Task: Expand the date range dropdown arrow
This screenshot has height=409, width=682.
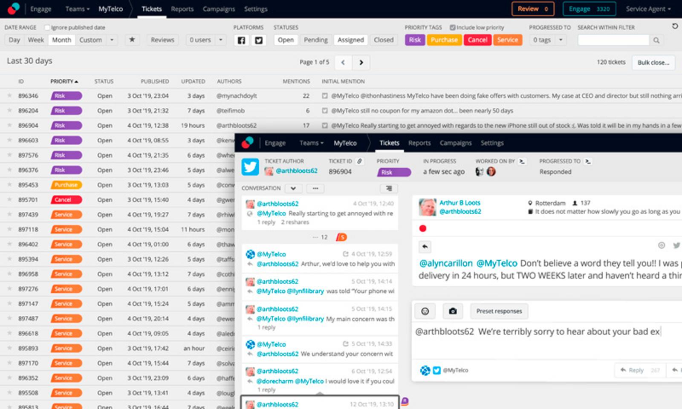Action: pos(112,40)
